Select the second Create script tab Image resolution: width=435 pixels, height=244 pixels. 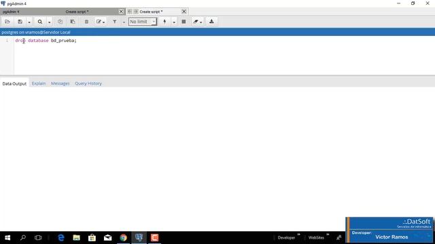[x=151, y=12]
